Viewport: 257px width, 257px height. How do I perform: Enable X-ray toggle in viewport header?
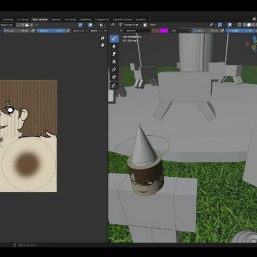[239, 25]
